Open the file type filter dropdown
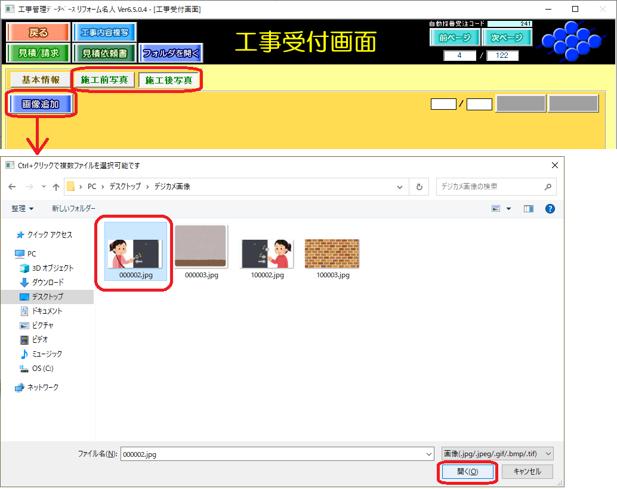This screenshot has height=489, width=617. tap(497, 454)
